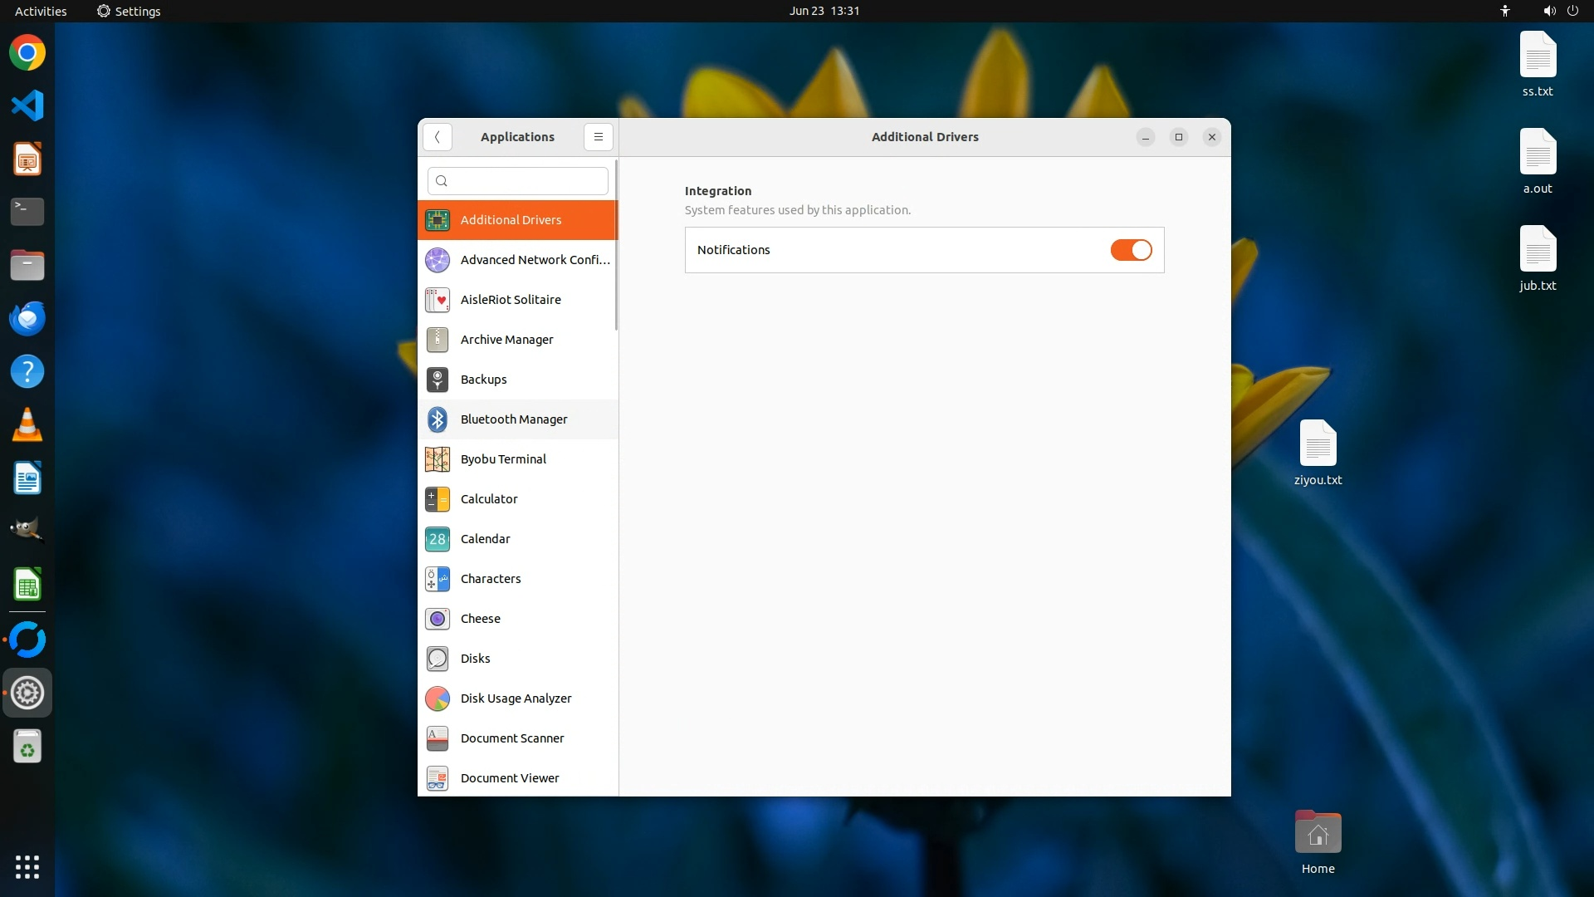Open the hamburger menu in Applications header
Viewport: 1594px width, 897px height.
598,137
